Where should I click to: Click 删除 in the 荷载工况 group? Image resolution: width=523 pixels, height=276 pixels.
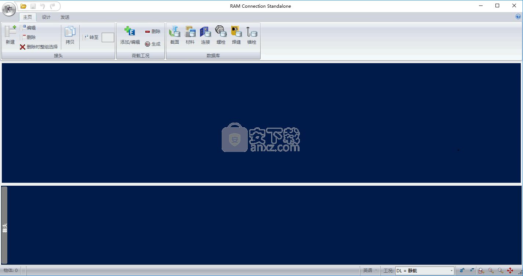(153, 32)
